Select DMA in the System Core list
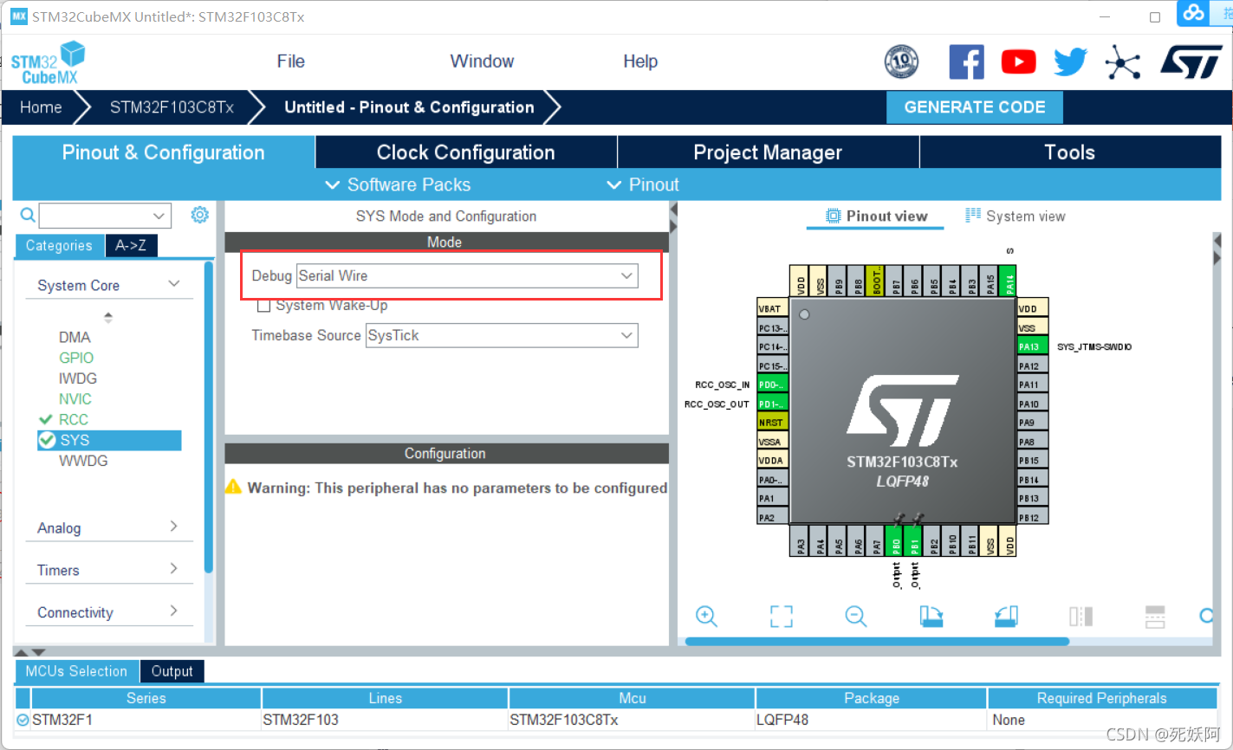The height and width of the screenshot is (750, 1233). (75, 337)
